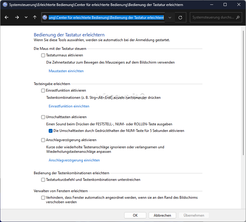Click the control panel icon in address bar
The width and height of the screenshot is (246, 222).
coord(45,17)
